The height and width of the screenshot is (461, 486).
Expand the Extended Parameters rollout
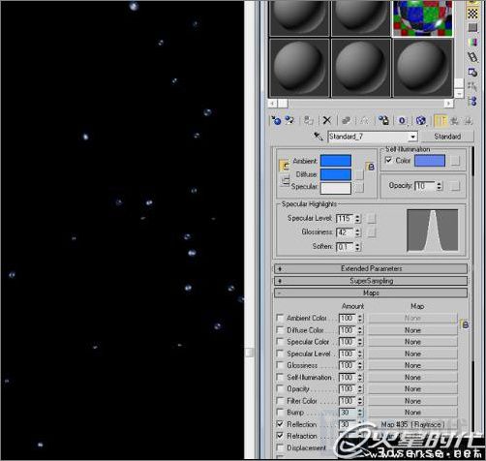[x=371, y=268]
